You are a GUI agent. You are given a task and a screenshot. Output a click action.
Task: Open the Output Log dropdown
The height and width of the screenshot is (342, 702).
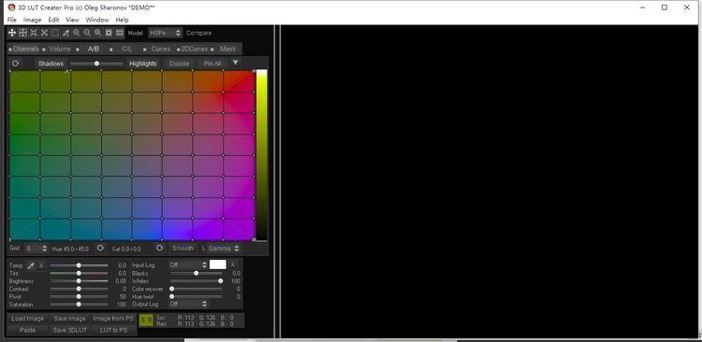pyautogui.click(x=188, y=304)
